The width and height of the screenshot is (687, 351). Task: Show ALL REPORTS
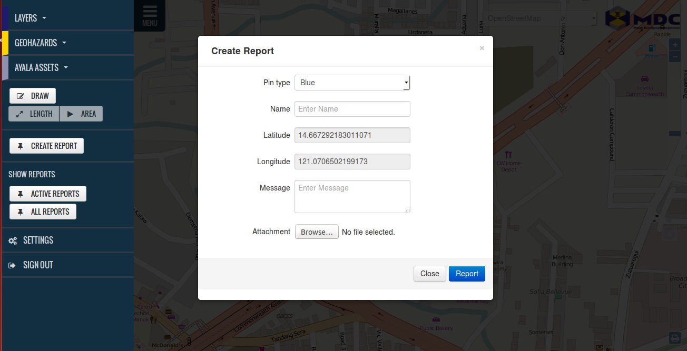click(x=43, y=212)
